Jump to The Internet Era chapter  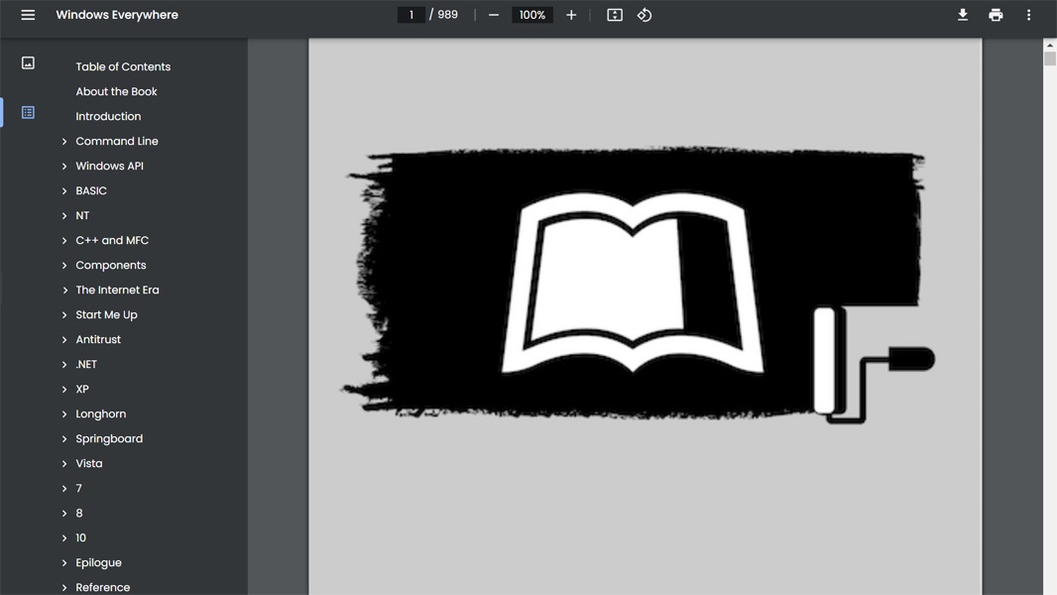117,290
